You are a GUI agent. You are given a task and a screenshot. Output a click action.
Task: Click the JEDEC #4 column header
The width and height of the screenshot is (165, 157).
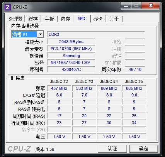click(109, 81)
